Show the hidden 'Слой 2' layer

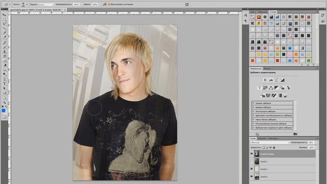click(251, 162)
